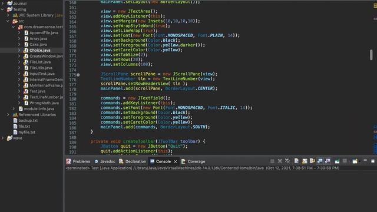Expand the wave project node
377x212 pixels.
pyautogui.click(x=2, y=138)
